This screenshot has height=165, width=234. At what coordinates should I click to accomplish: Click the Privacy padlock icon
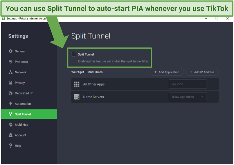(10, 83)
